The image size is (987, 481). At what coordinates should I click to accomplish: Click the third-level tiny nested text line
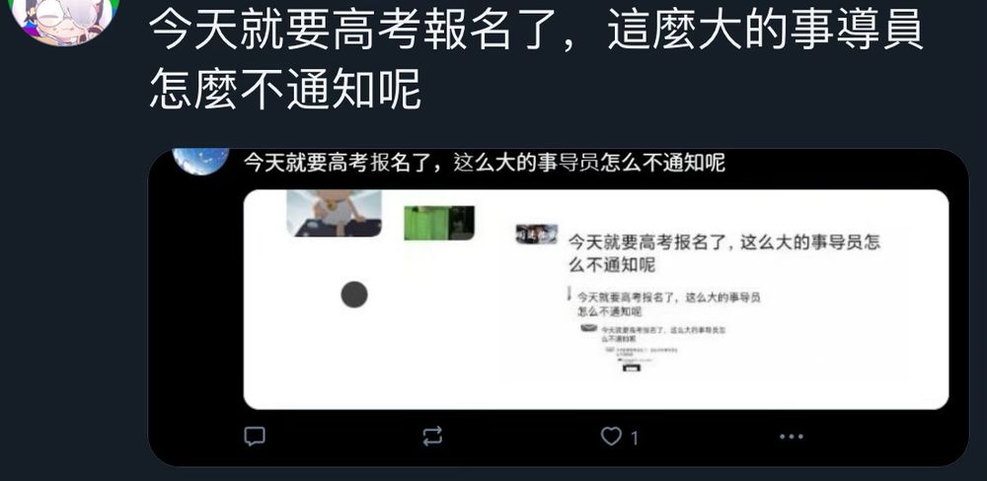tap(663, 334)
